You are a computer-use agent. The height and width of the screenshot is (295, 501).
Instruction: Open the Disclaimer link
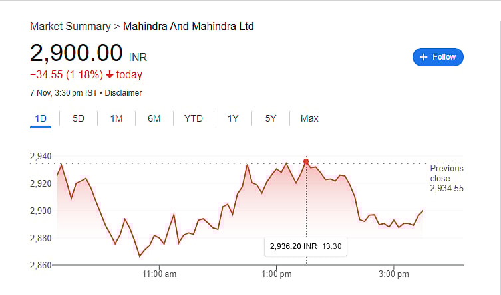123,93
